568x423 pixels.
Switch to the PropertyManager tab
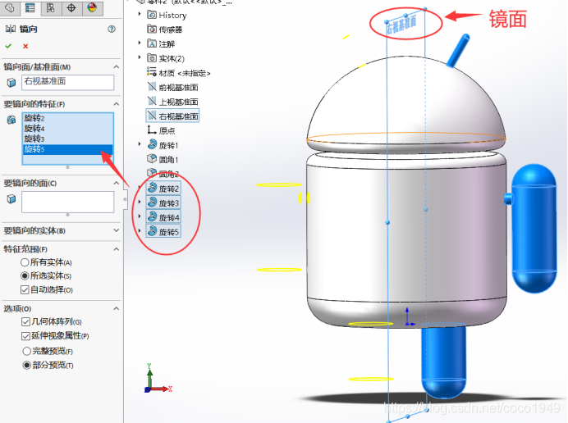(x=30, y=8)
